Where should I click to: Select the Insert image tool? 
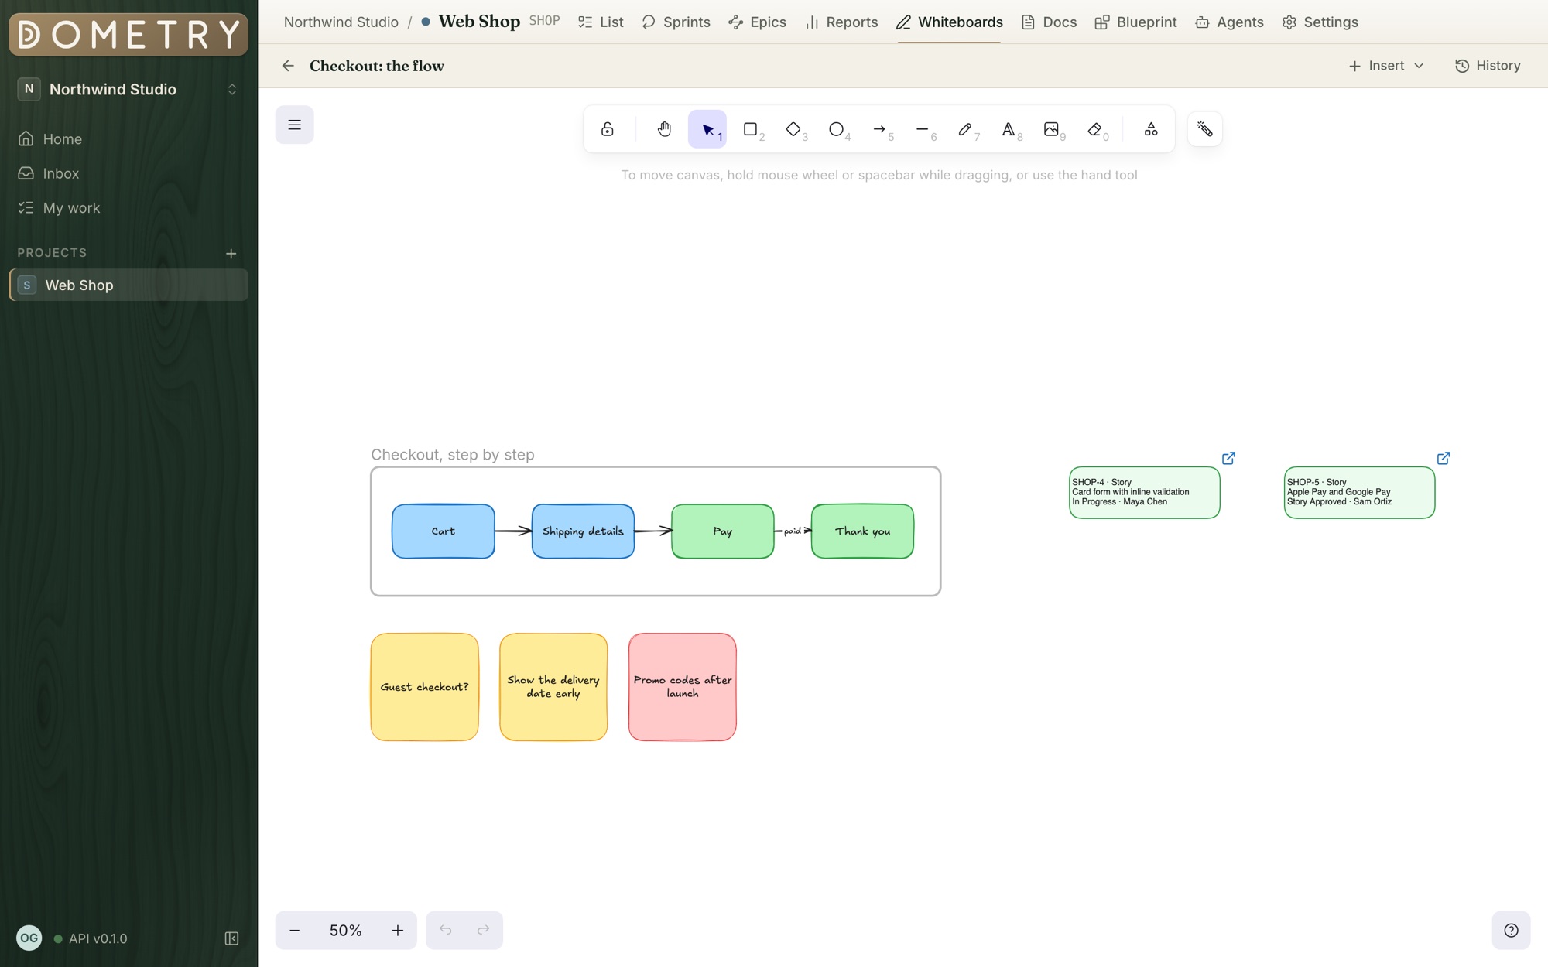(x=1051, y=129)
